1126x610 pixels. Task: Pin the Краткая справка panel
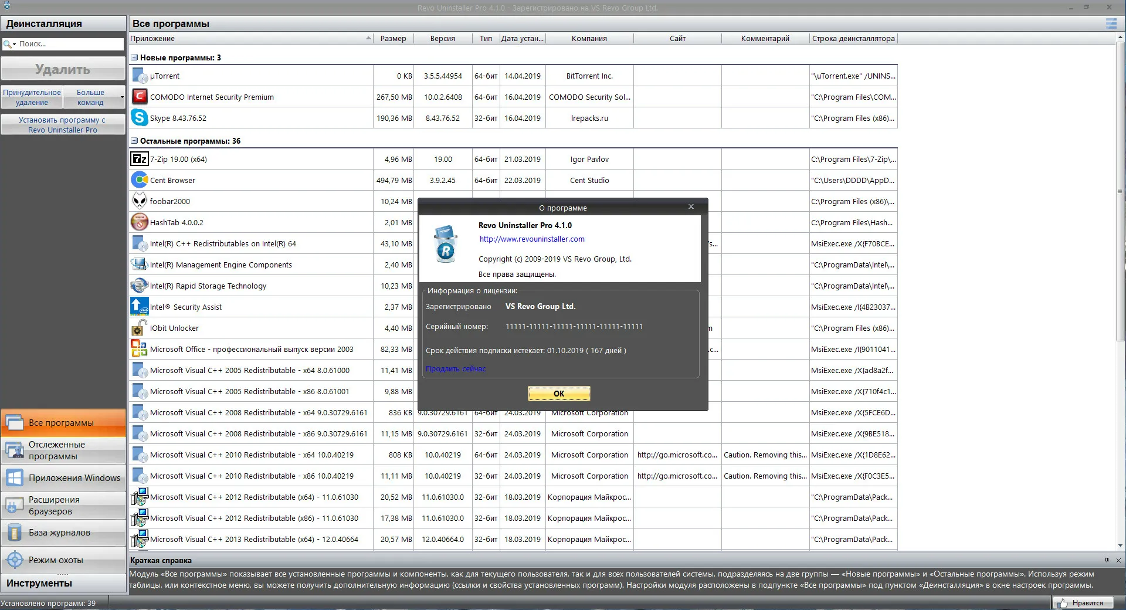[x=1107, y=560]
